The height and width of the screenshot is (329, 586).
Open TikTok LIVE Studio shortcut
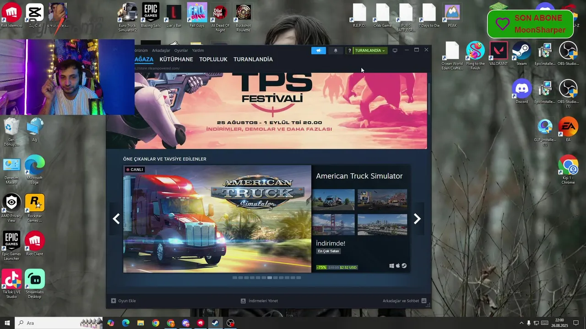tap(11, 284)
